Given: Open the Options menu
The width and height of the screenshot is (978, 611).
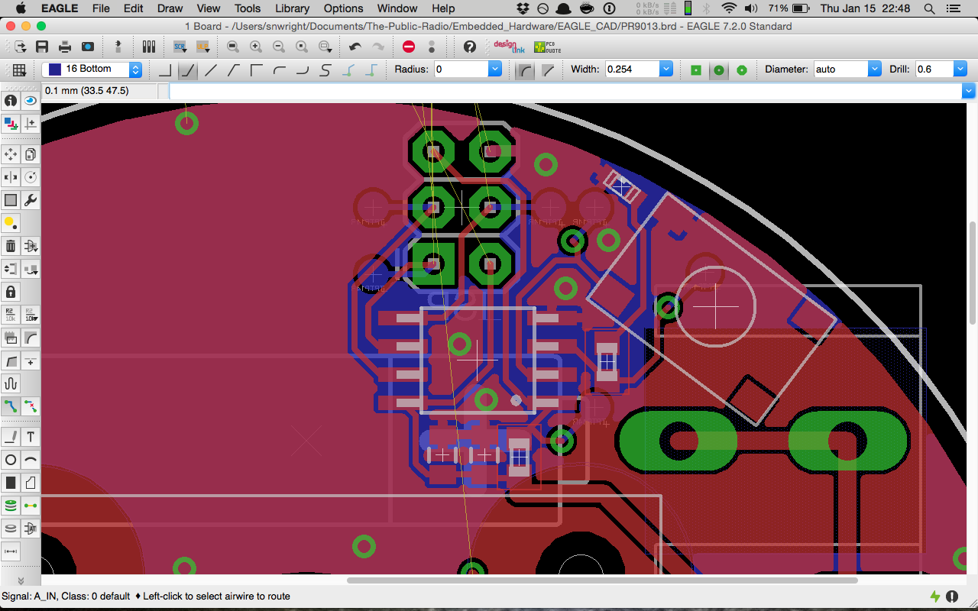Looking at the screenshot, I should point(343,8).
